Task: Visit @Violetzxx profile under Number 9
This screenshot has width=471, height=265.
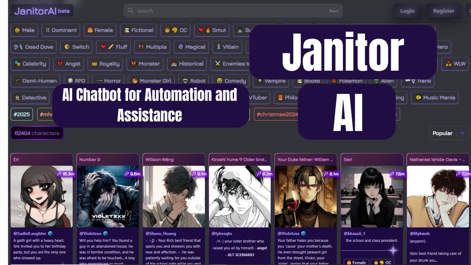Action: [x=91, y=233]
